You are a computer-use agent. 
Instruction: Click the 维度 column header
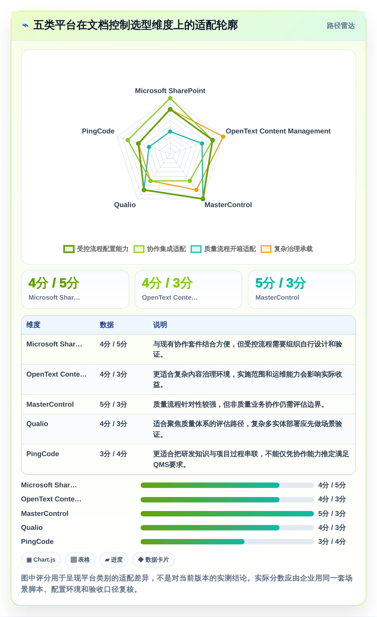(33, 325)
